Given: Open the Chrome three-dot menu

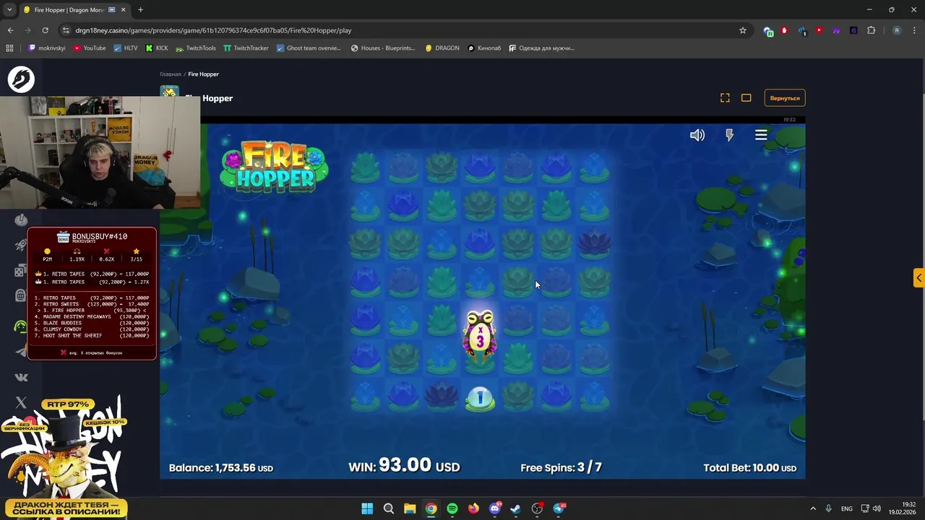Looking at the screenshot, I should (x=914, y=30).
